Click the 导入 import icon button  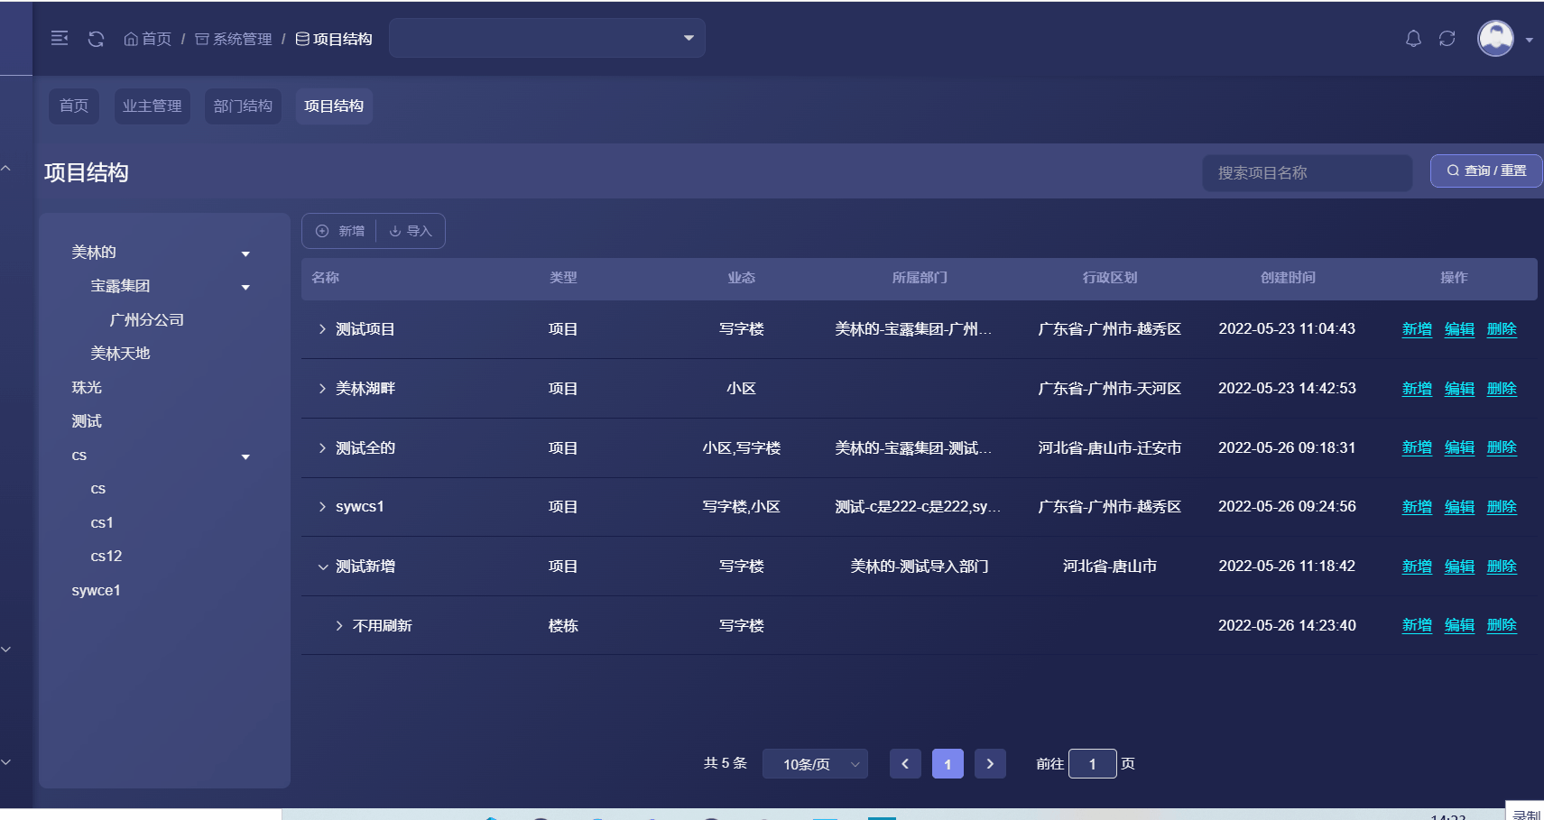coord(397,230)
